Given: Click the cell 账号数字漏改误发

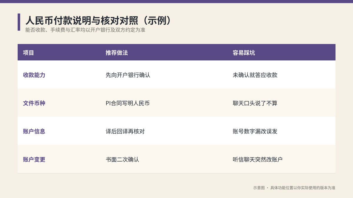Looking at the screenshot, I should click(255, 131).
